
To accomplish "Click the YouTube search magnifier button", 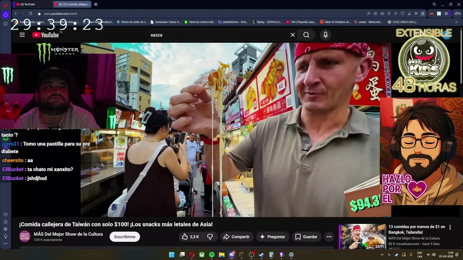I will (306, 35).
